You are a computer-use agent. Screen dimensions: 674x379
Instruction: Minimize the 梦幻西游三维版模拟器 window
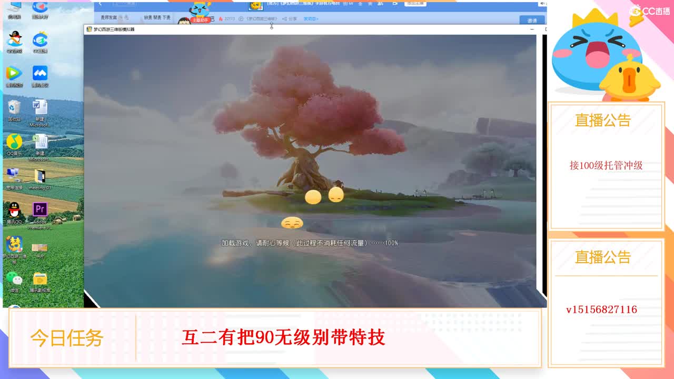click(532, 29)
